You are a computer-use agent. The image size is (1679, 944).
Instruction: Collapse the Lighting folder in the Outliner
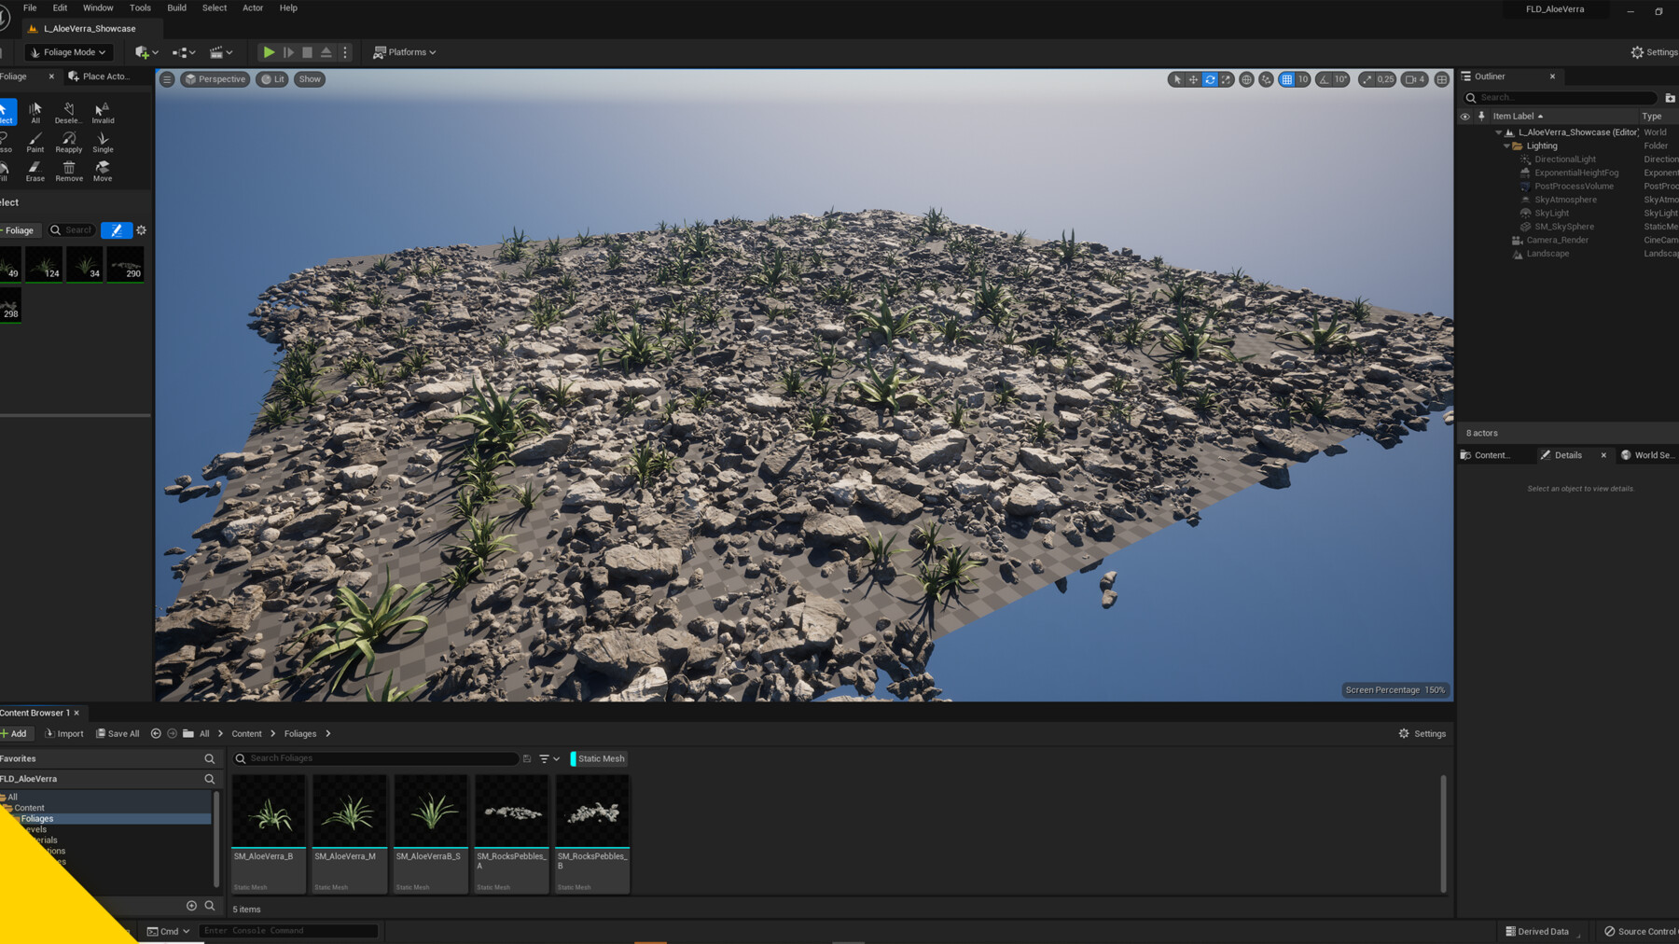1506,146
